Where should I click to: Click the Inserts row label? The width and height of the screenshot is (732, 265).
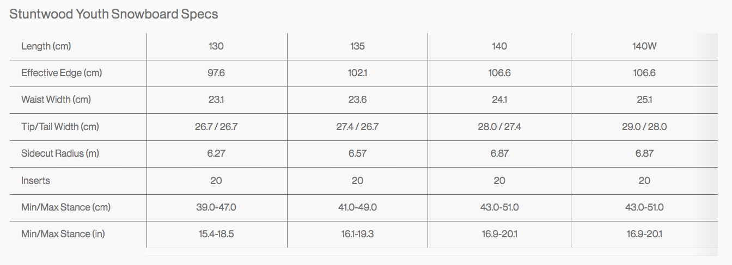coord(35,180)
